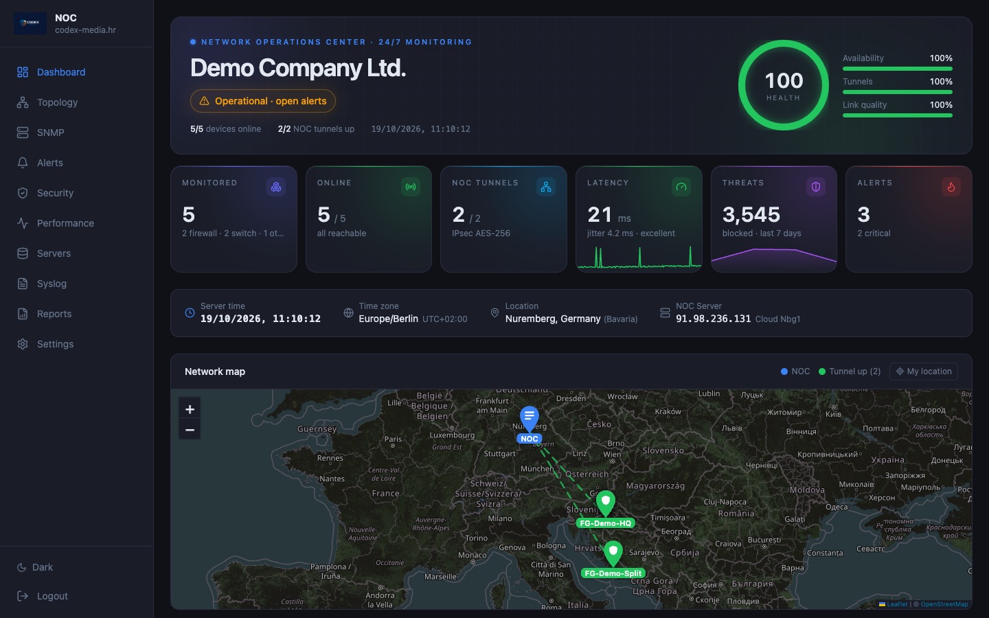Click the 'Tunnel up (2)' legend entry
Screen dimensions: 989x618
pyautogui.click(x=850, y=371)
